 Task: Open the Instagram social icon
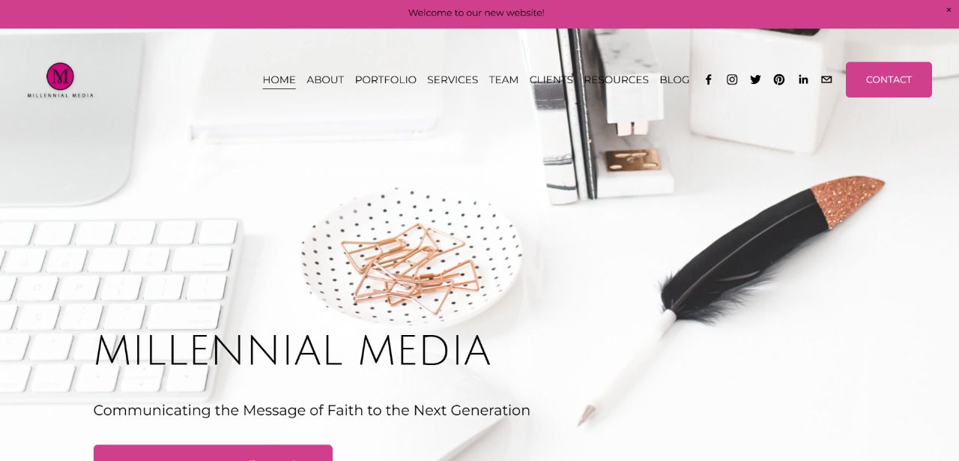(732, 79)
